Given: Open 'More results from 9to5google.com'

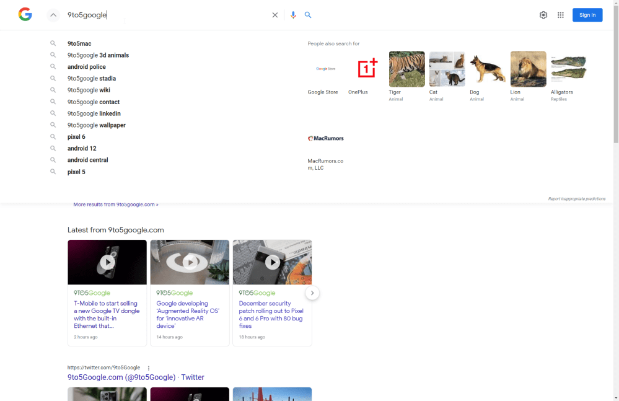Looking at the screenshot, I should tap(116, 205).
